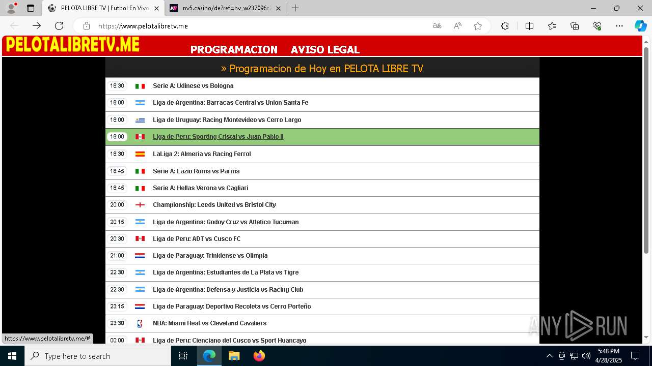Click Uruguay flag in Racing Montevideo row
The width and height of the screenshot is (652, 366).
point(140,120)
